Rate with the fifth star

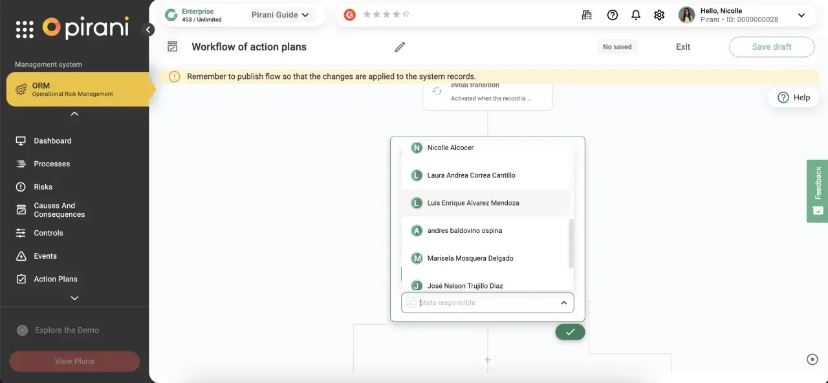[406, 14]
